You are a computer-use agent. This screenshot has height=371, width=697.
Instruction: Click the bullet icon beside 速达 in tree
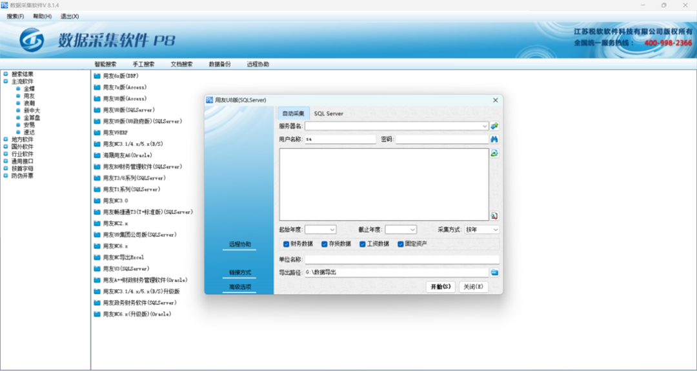18,132
